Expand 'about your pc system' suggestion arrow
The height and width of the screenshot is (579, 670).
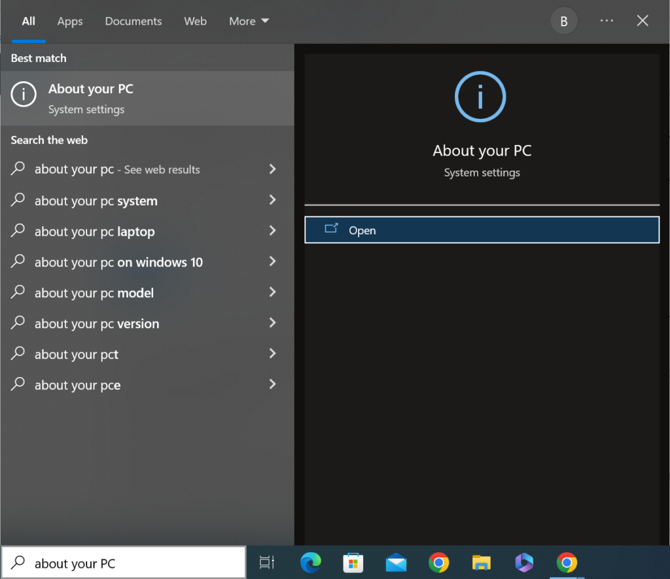tap(273, 201)
